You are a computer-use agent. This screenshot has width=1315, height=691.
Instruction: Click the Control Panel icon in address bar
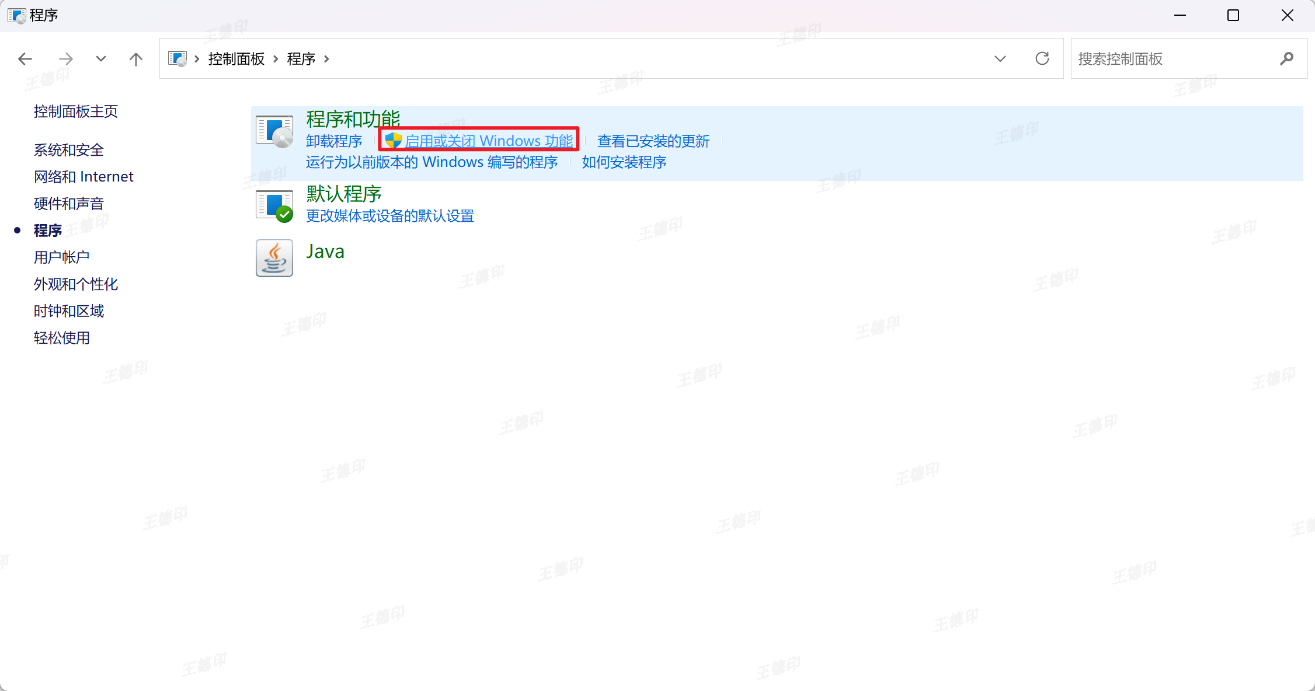point(178,58)
